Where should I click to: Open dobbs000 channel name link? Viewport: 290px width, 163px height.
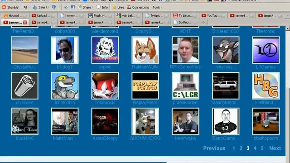tap(65, 31)
